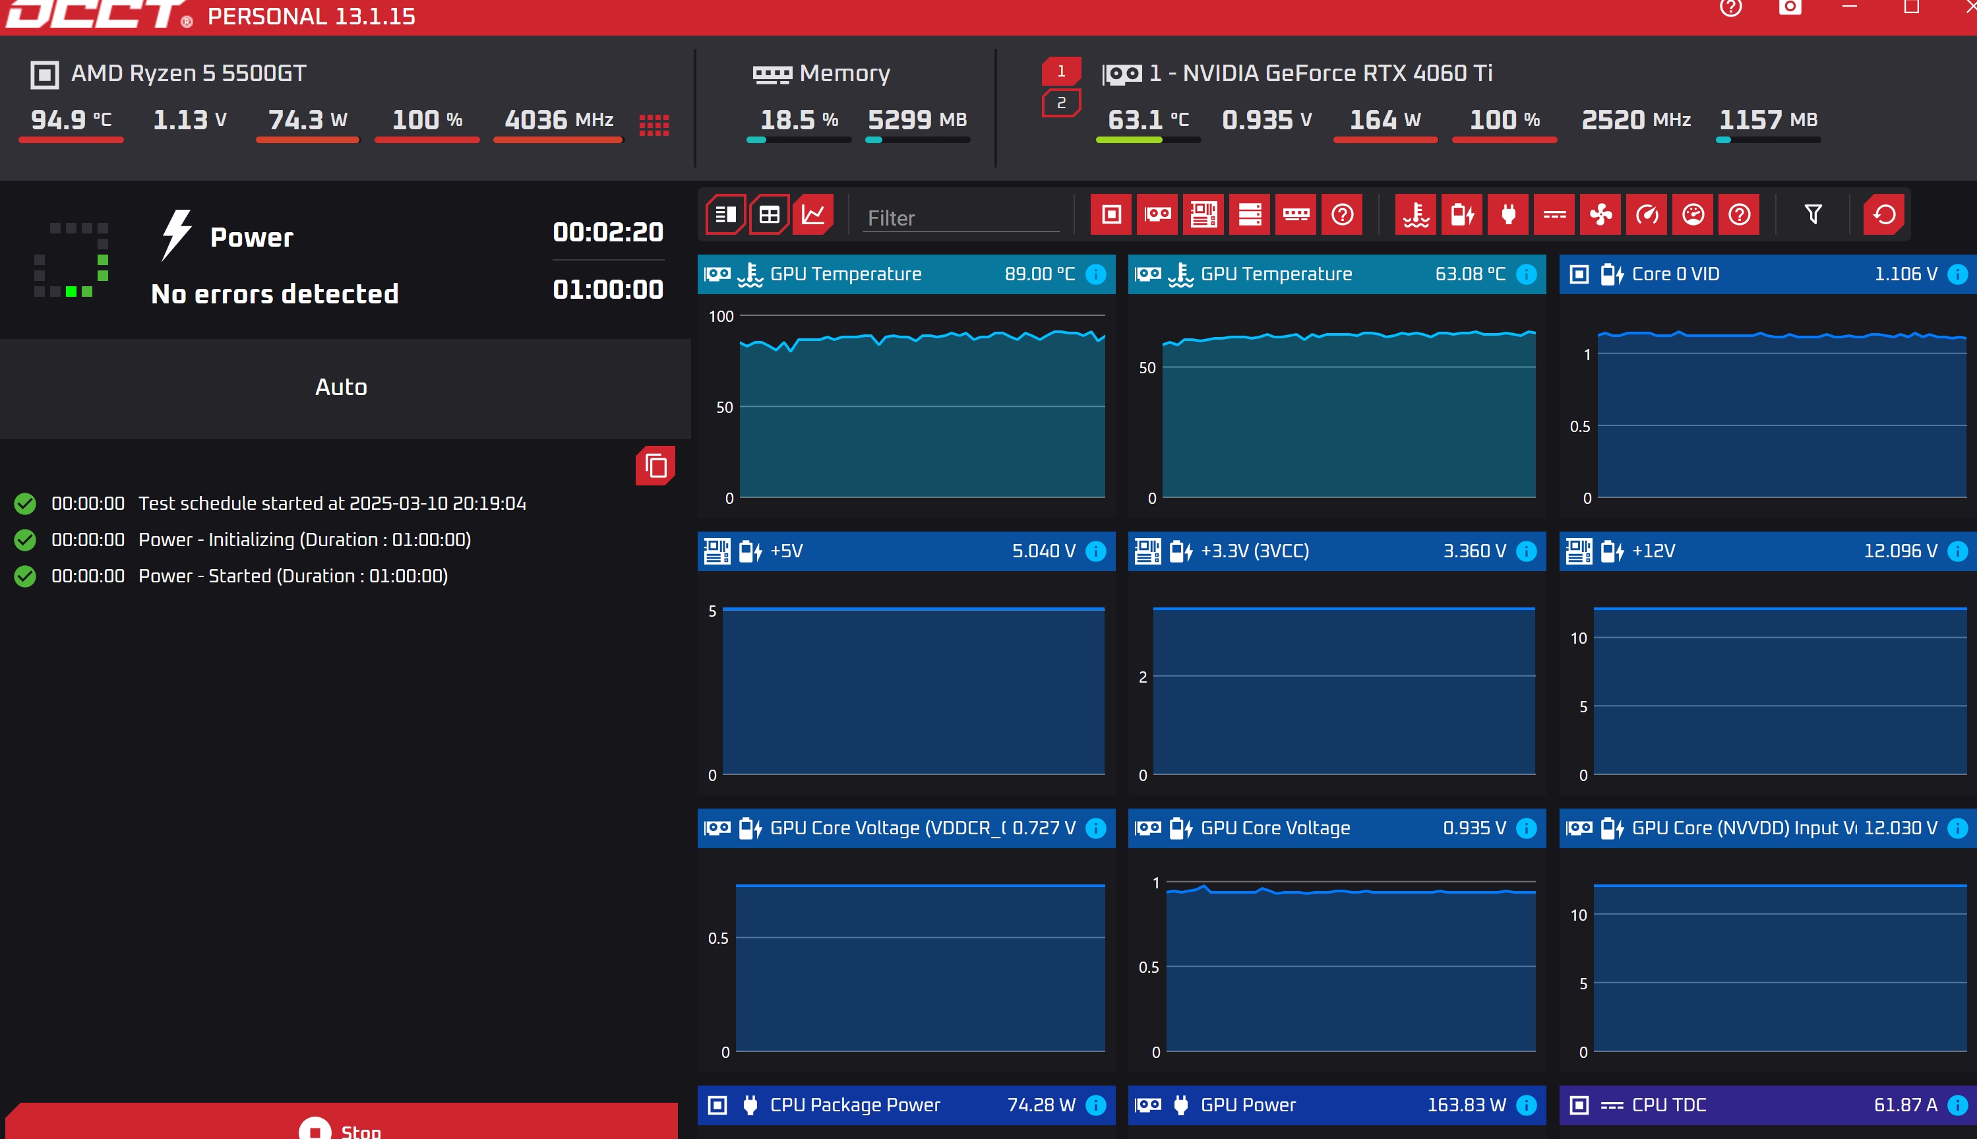Open info for Core 0 VID
1977x1139 pixels.
pos(1957,274)
